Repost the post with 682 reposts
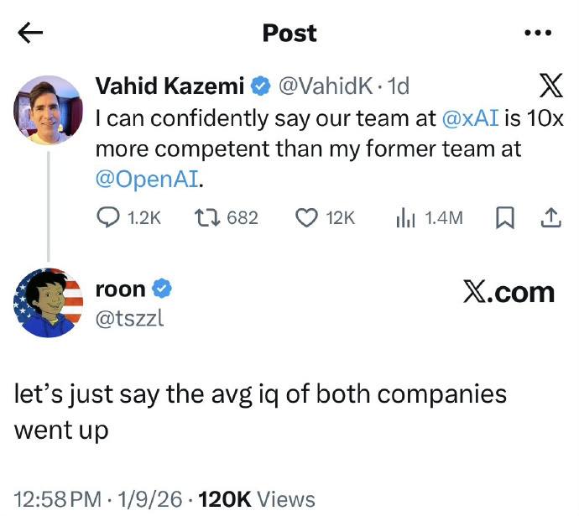The image size is (579, 516). pyautogui.click(x=206, y=218)
